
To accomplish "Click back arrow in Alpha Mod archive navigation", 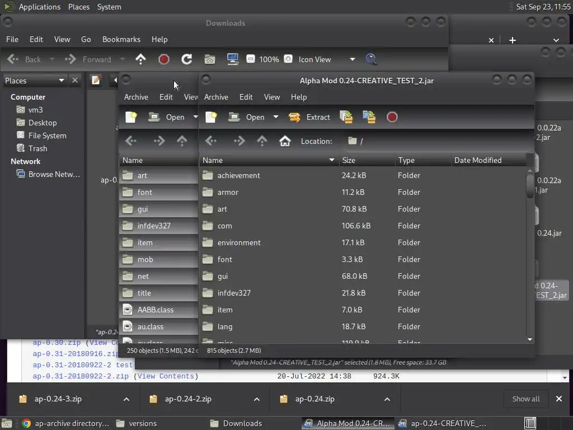I will click(x=211, y=141).
